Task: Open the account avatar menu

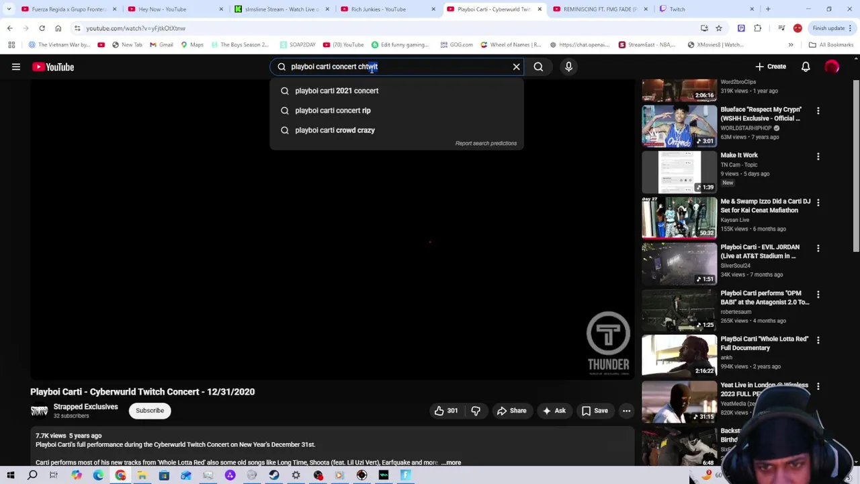Action: coord(832,67)
